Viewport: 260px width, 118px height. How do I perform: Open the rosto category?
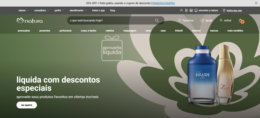[x=148, y=31]
